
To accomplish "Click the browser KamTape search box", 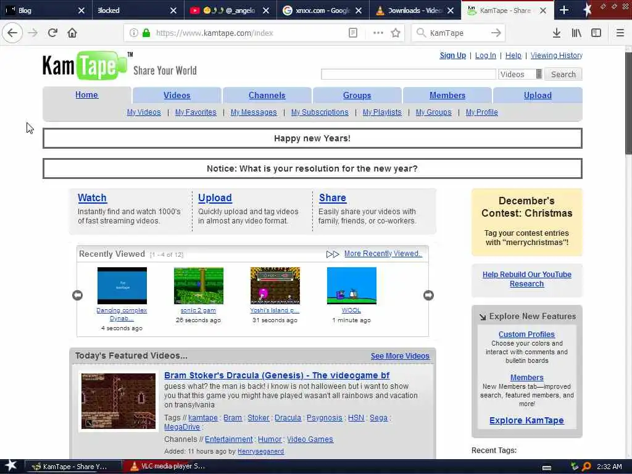I will click(x=458, y=33).
